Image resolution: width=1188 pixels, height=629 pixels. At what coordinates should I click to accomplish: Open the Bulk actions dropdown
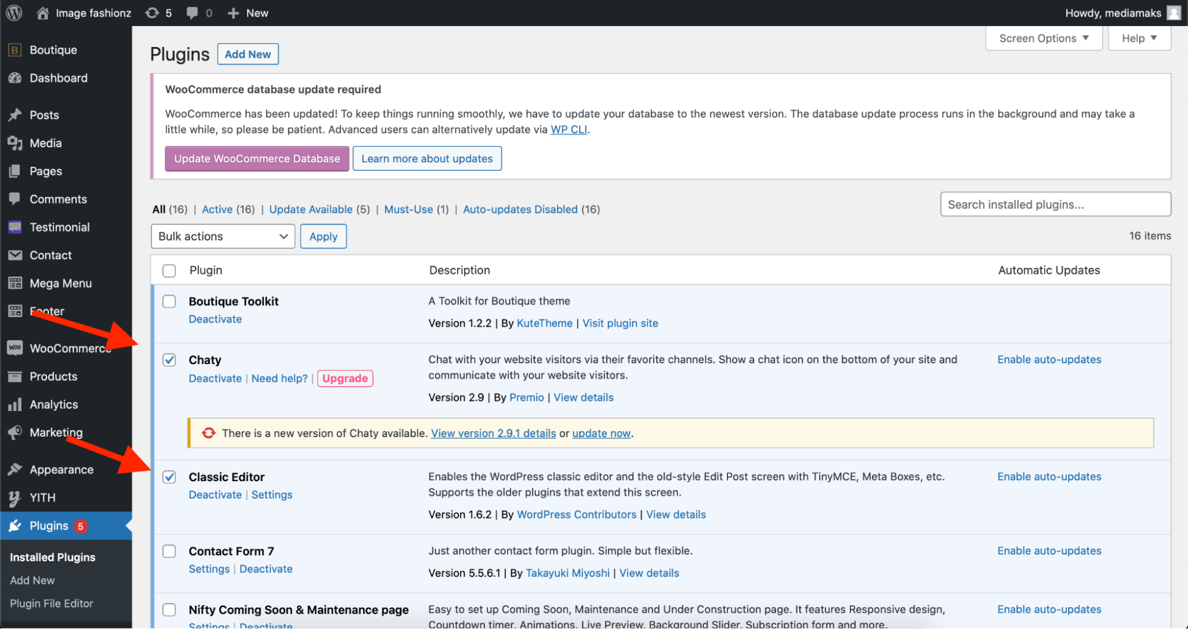coord(223,236)
